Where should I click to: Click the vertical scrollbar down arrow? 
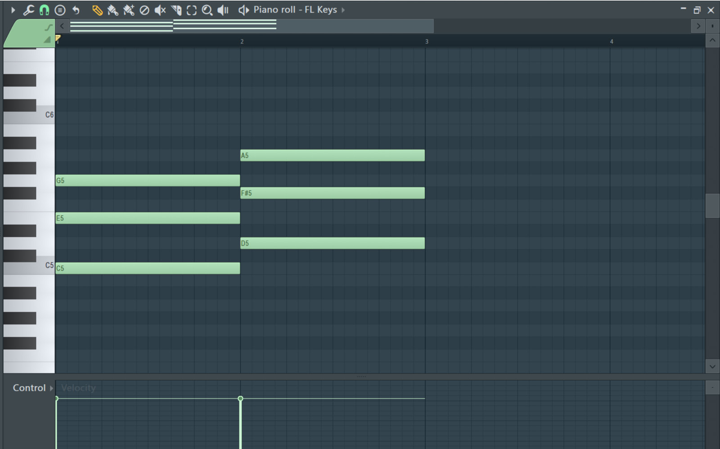click(x=712, y=366)
